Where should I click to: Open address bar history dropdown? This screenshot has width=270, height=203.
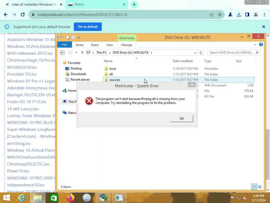point(195,53)
